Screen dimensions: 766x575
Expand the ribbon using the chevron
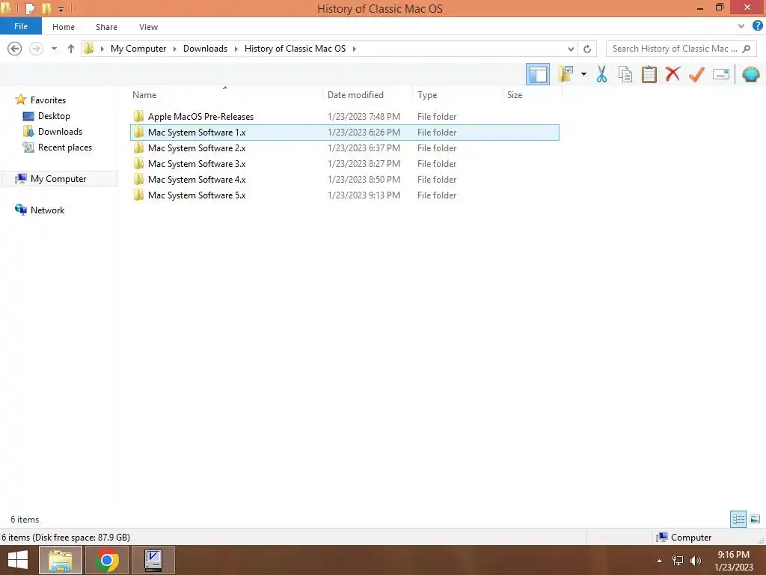(x=741, y=26)
